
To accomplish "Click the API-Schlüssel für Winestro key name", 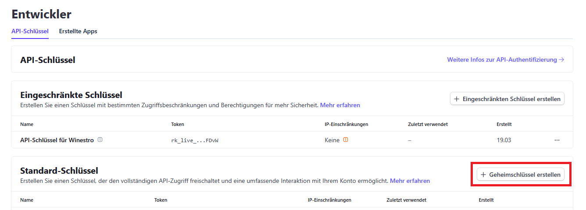I will [57, 140].
